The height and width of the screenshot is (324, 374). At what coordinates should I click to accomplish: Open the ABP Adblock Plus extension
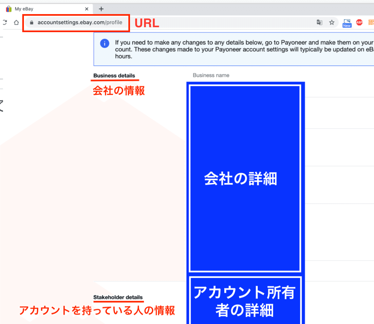tap(359, 22)
